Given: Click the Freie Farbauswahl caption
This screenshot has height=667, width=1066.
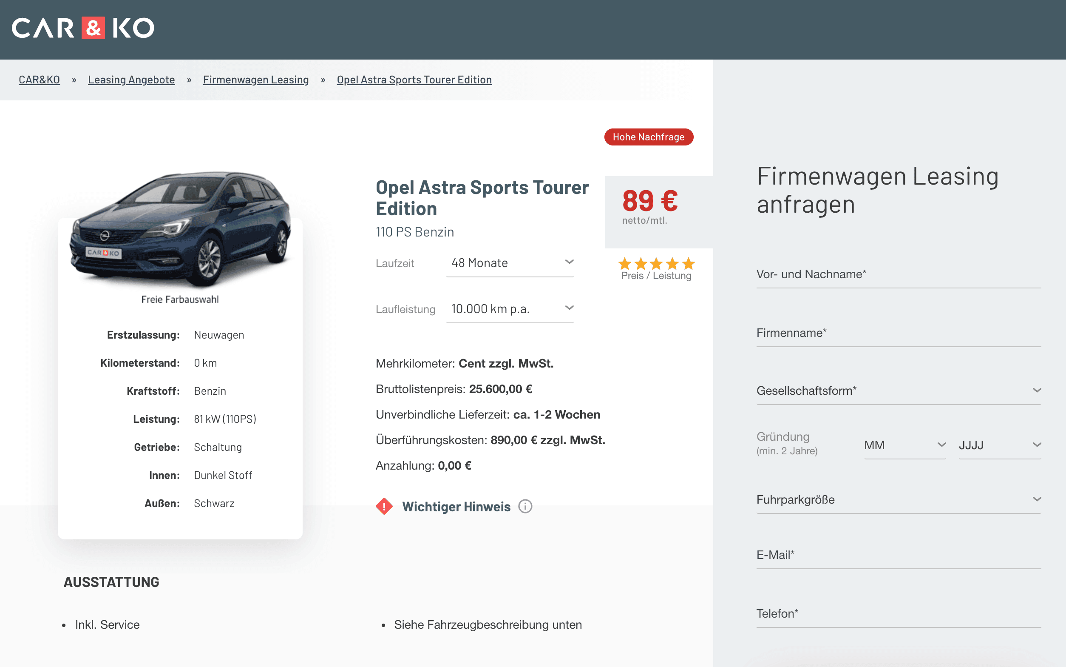Looking at the screenshot, I should pos(180,299).
